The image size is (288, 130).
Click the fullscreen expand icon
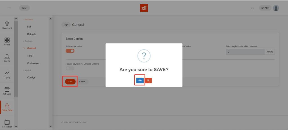[x=253, y=8]
